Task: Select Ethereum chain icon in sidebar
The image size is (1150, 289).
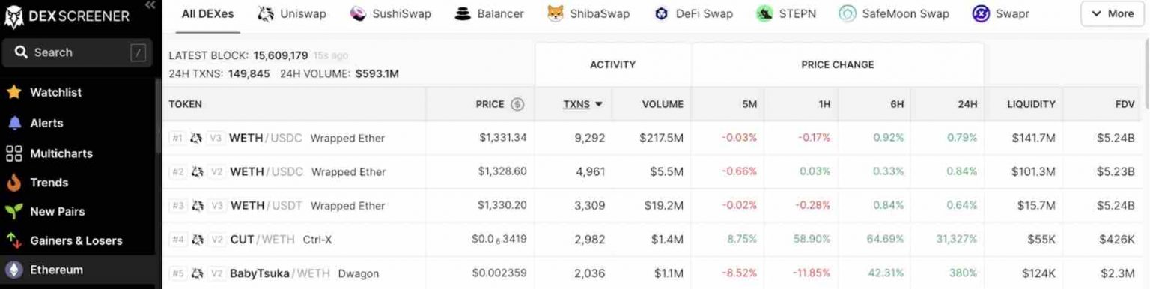Action: (13, 270)
